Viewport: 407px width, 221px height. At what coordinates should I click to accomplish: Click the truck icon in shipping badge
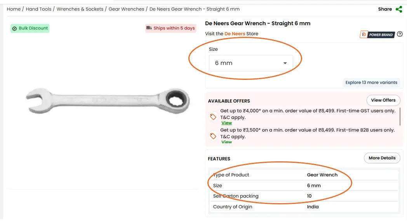149,28
